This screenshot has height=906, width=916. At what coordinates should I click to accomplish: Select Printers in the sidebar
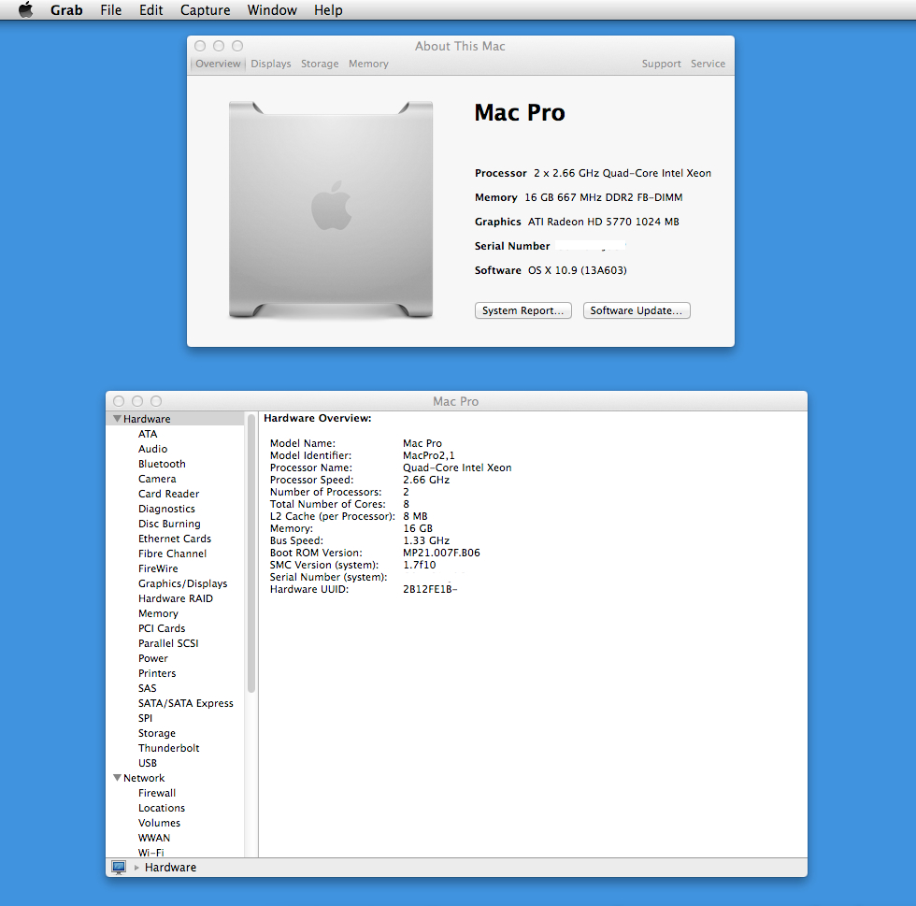tap(157, 673)
